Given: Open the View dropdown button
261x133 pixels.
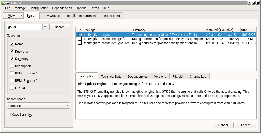Looking at the screenshot, I should click(x=13, y=15).
